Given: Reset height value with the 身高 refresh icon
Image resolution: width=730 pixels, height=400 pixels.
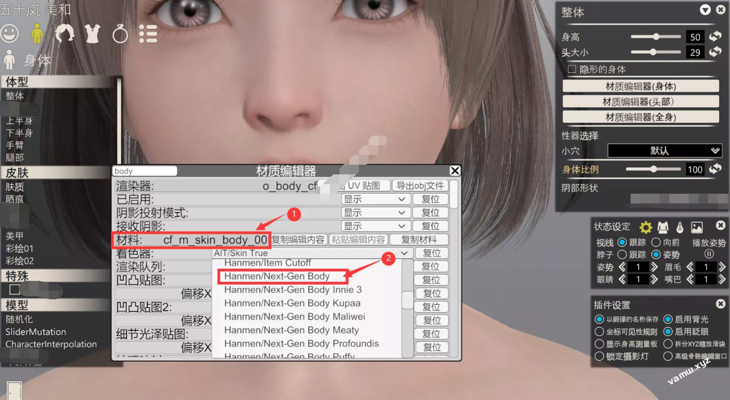Looking at the screenshot, I should click(x=715, y=37).
